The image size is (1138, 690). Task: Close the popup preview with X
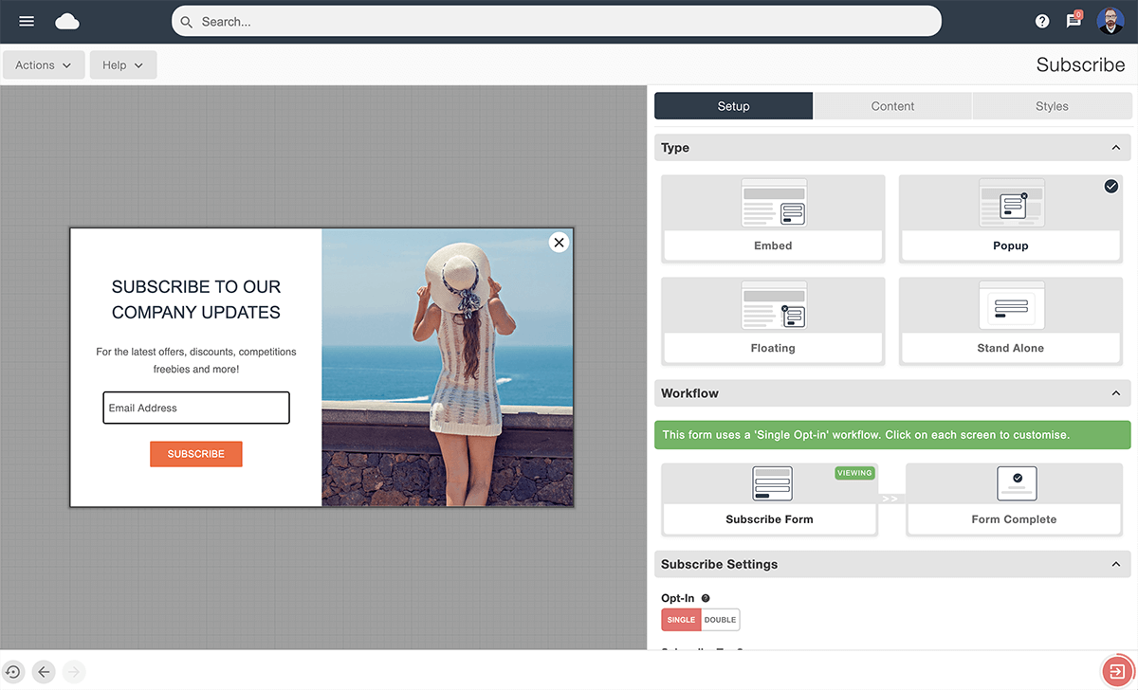coord(559,243)
